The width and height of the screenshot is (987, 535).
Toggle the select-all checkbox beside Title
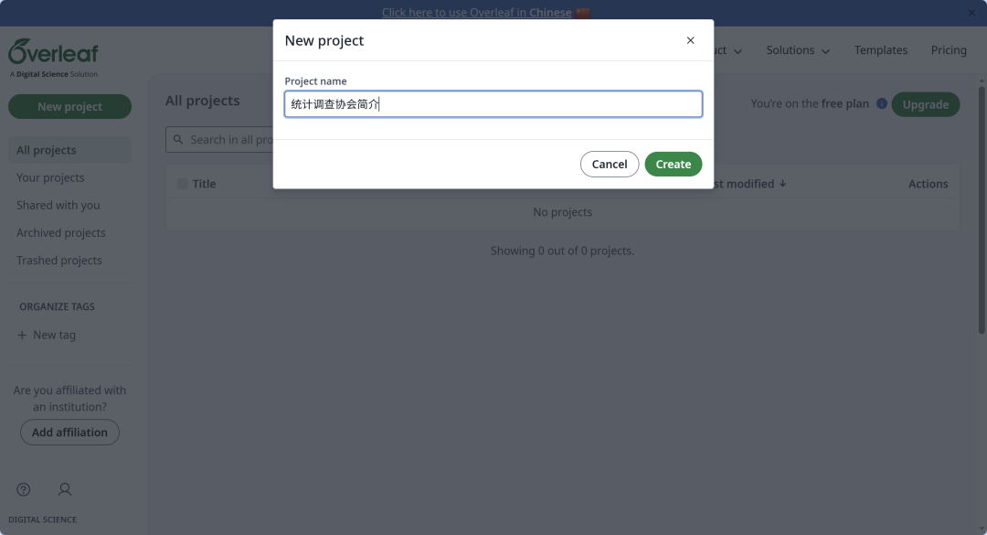183,184
